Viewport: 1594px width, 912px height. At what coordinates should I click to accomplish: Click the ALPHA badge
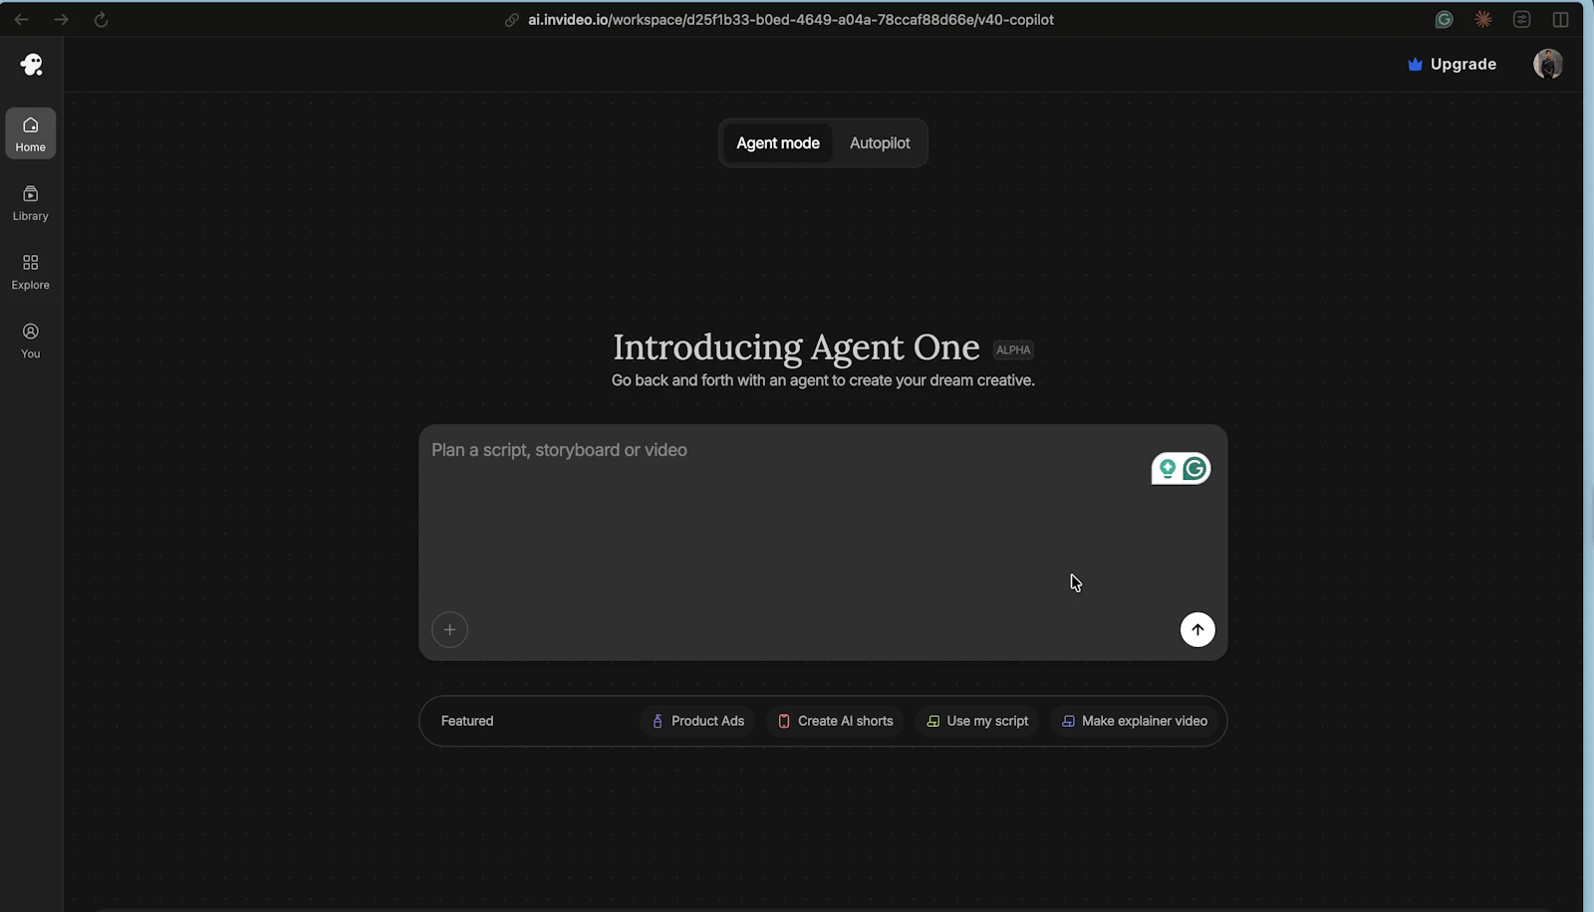point(1013,349)
